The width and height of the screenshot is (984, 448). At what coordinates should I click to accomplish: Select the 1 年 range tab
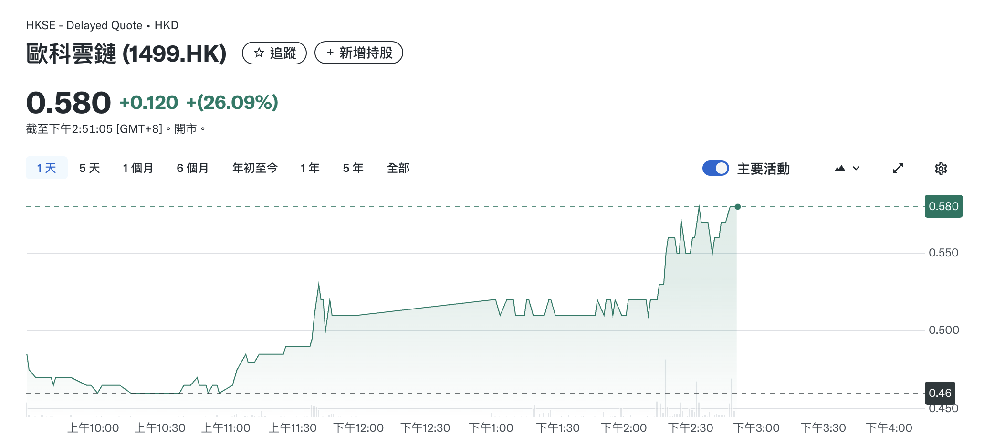click(310, 168)
